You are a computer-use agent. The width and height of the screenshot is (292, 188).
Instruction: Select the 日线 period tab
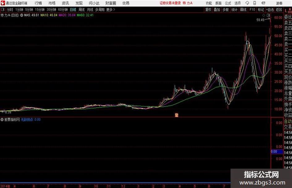(x=73, y=10)
